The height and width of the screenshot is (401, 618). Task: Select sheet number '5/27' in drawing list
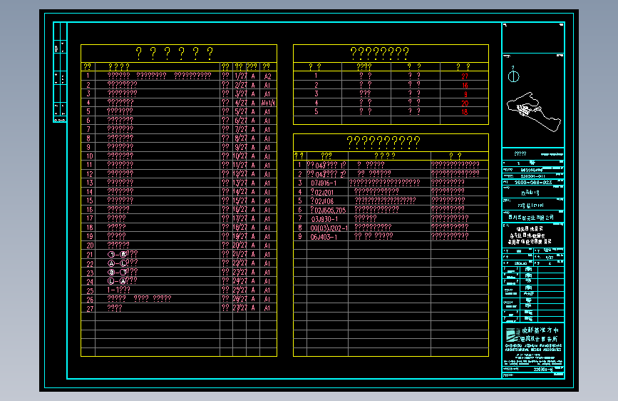[240, 112]
